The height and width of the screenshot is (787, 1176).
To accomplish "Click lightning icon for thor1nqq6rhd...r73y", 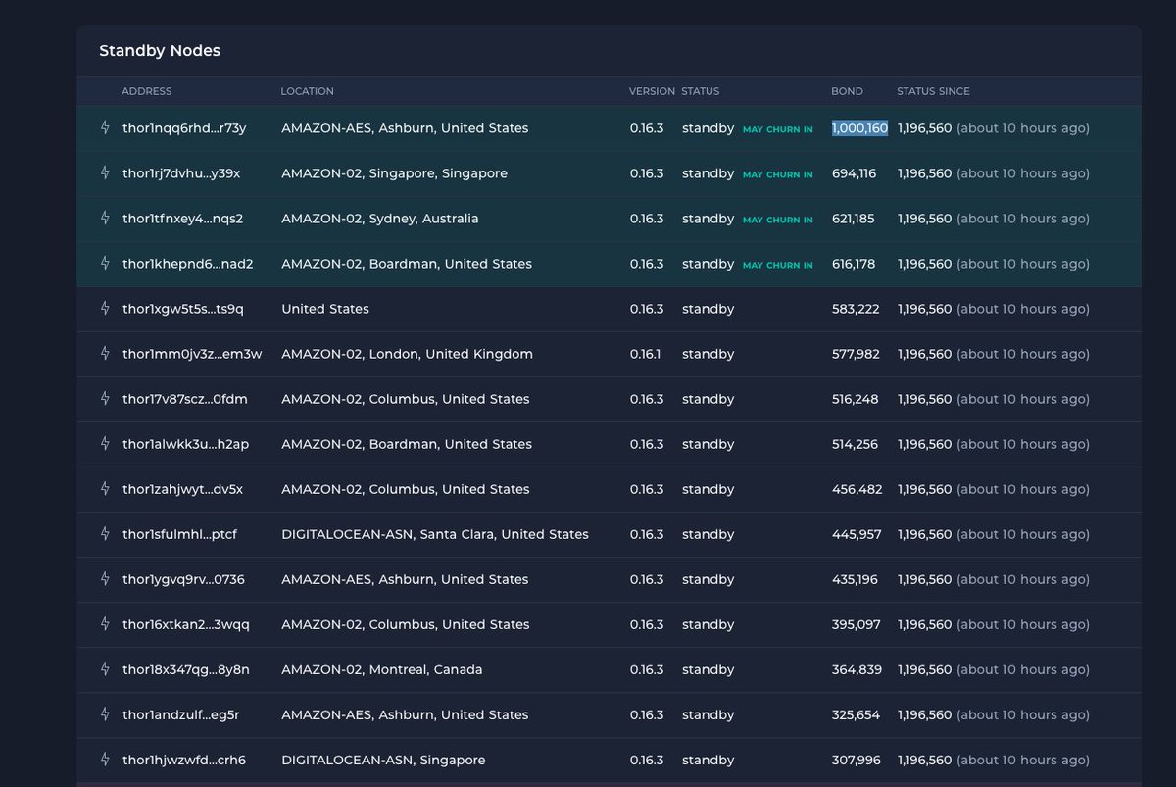I will [x=106, y=128].
